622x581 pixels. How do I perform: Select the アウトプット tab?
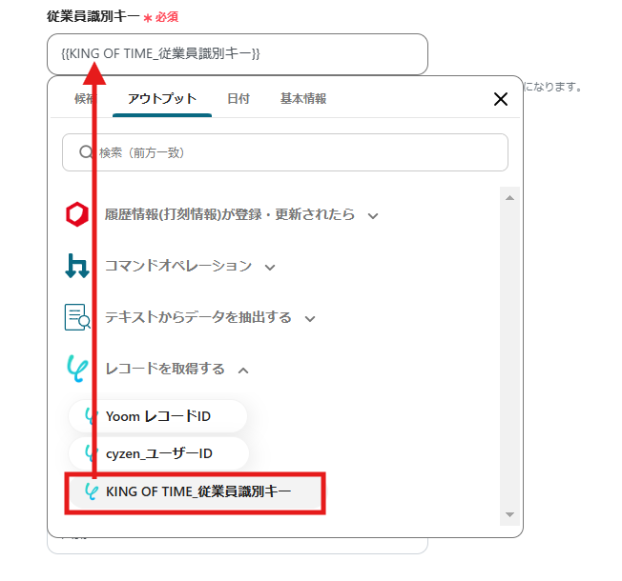[162, 99]
